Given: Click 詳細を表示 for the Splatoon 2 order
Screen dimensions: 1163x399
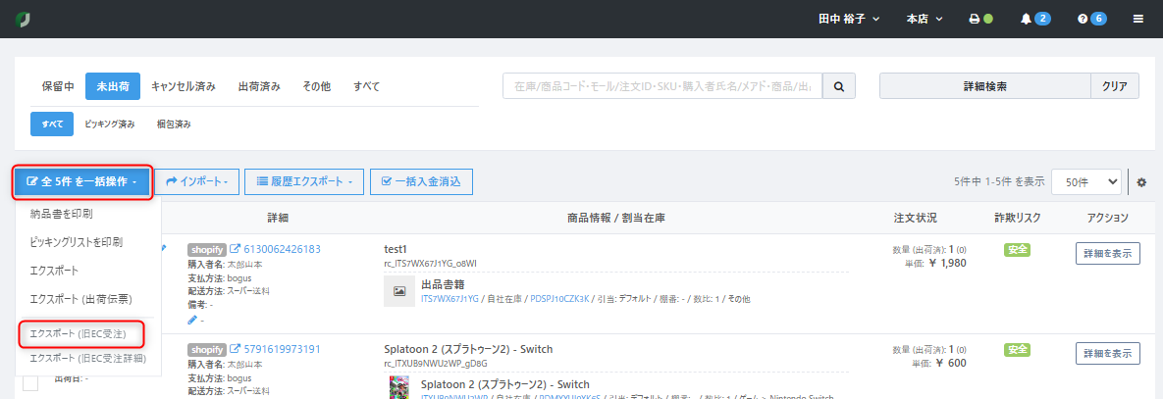Looking at the screenshot, I should (x=1107, y=354).
